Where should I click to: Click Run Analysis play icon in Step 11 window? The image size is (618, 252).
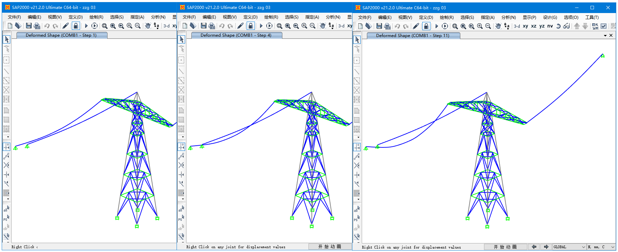tap(436, 26)
